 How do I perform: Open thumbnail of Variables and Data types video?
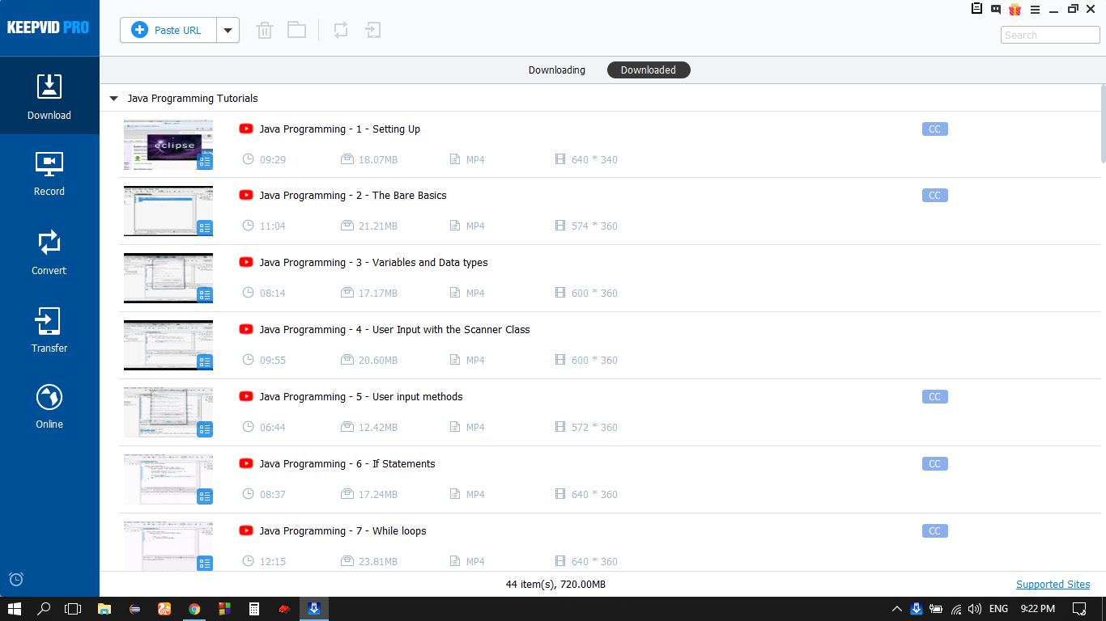[x=168, y=278]
